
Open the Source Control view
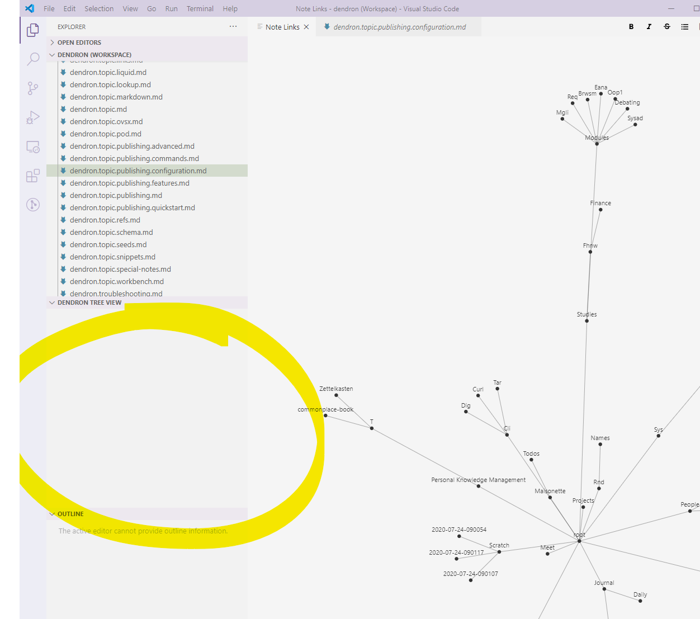[32, 88]
